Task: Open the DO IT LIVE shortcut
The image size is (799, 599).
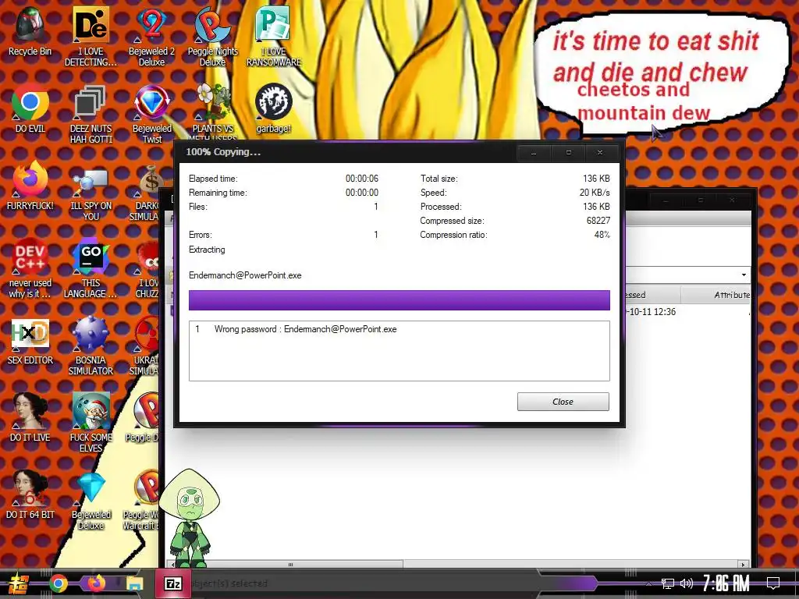Action: coord(30,418)
